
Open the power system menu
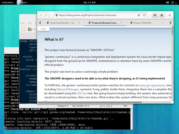pos(174,2)
